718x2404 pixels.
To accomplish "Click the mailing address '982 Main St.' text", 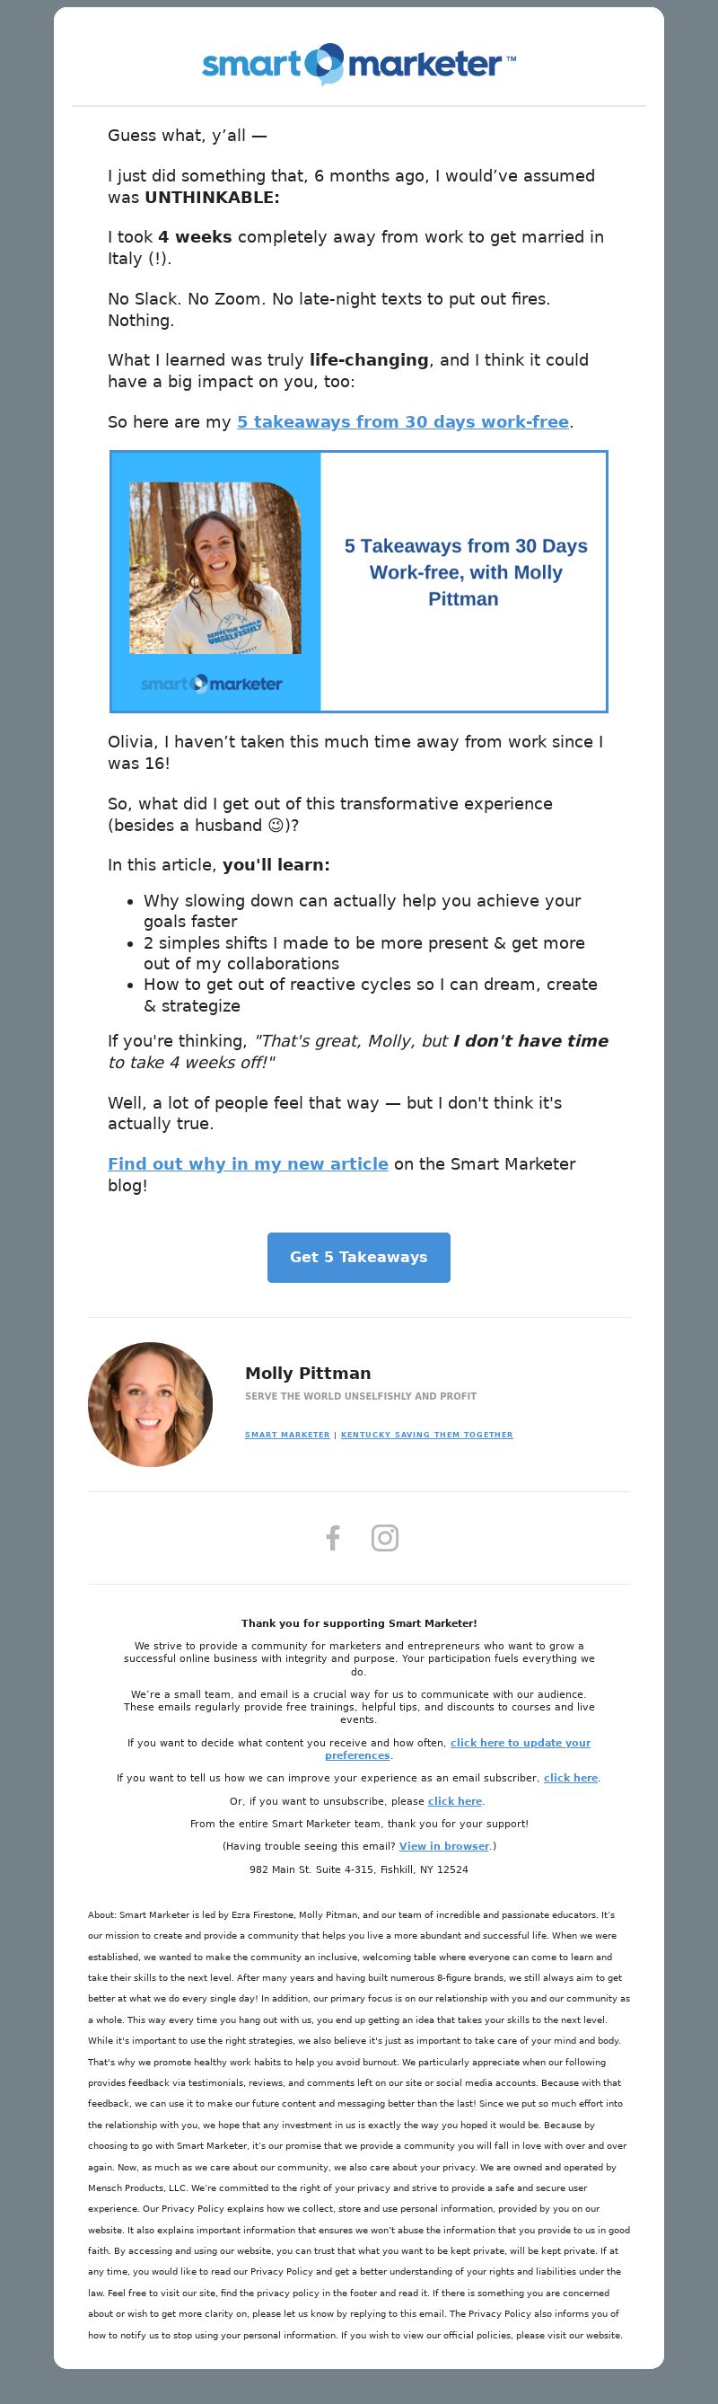I will point(359,1869).
